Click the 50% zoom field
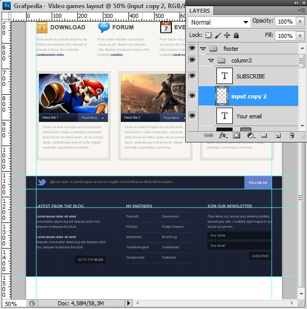The height and width of the screenshot is (309, 307). coord(14,303)
